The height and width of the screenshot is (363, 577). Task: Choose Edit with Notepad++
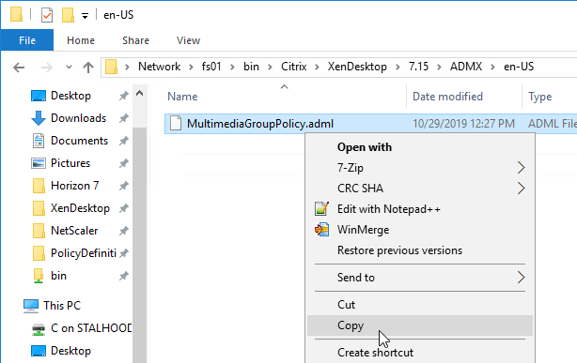420,209
